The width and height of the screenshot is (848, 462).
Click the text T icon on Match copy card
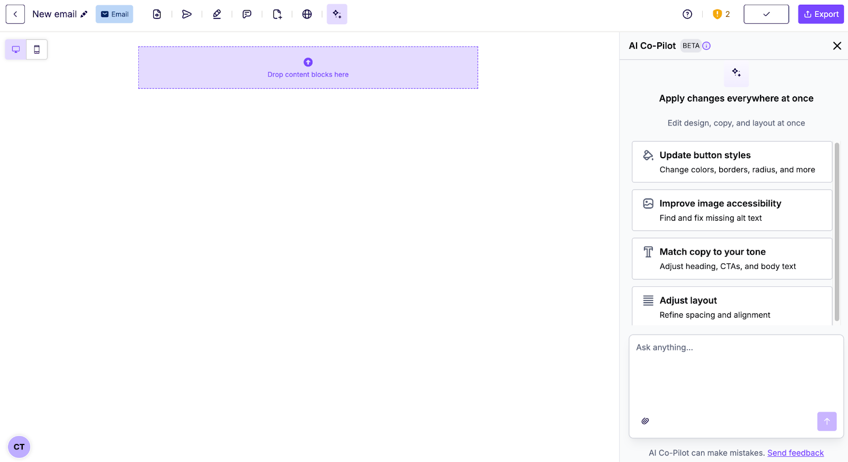[x=648, y=252]
